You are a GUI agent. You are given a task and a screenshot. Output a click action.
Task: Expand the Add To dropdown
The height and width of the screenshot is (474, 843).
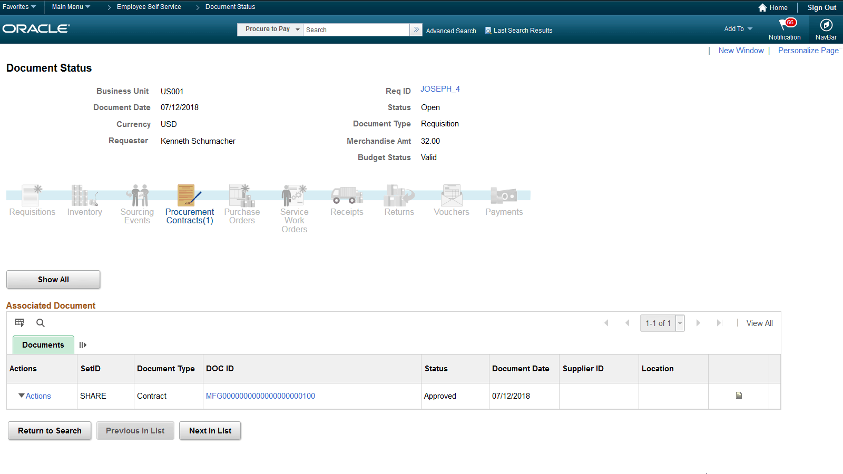point(737,29)
